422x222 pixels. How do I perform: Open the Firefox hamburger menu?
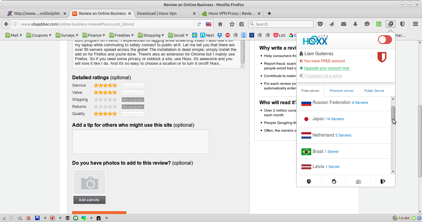pos(415,24)
